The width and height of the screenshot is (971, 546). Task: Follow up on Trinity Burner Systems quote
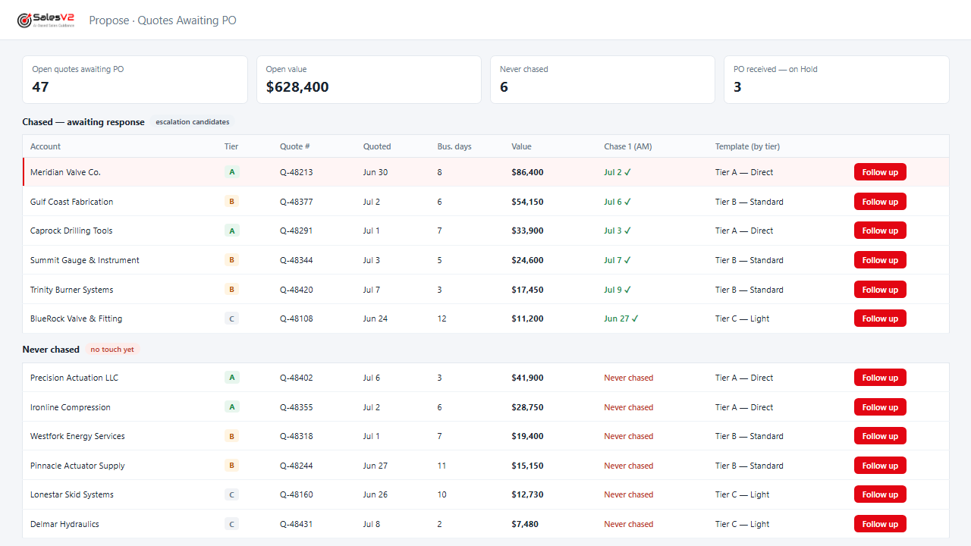(x=880, y=290)
